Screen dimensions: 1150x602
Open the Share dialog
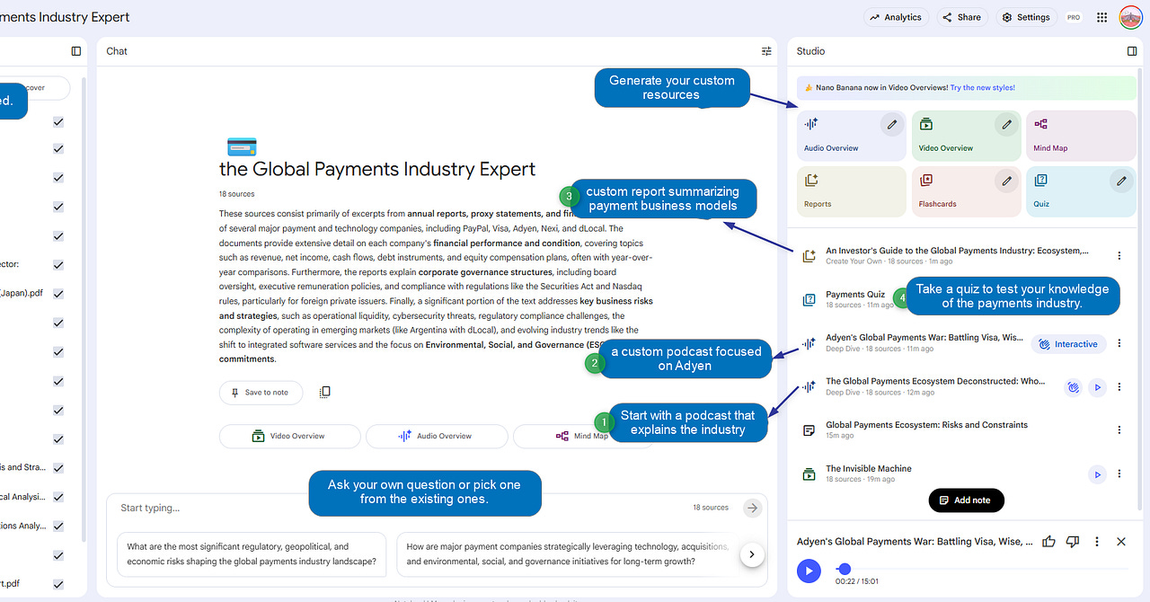coord(962,17)
